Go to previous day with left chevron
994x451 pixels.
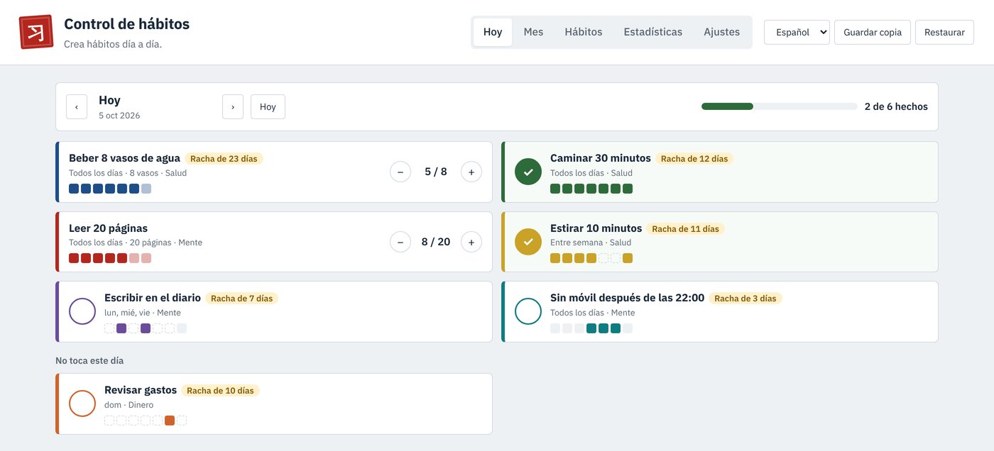77,107
